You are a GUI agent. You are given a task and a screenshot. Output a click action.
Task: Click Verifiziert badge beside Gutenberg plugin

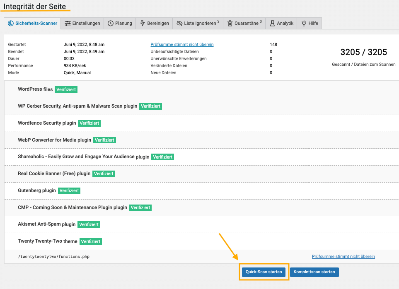(x=69, y=190)
